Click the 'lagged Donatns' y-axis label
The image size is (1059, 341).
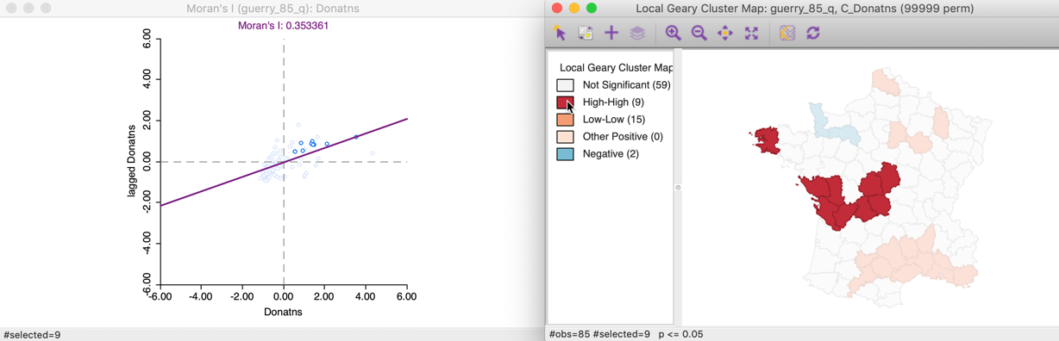point(132,161)
